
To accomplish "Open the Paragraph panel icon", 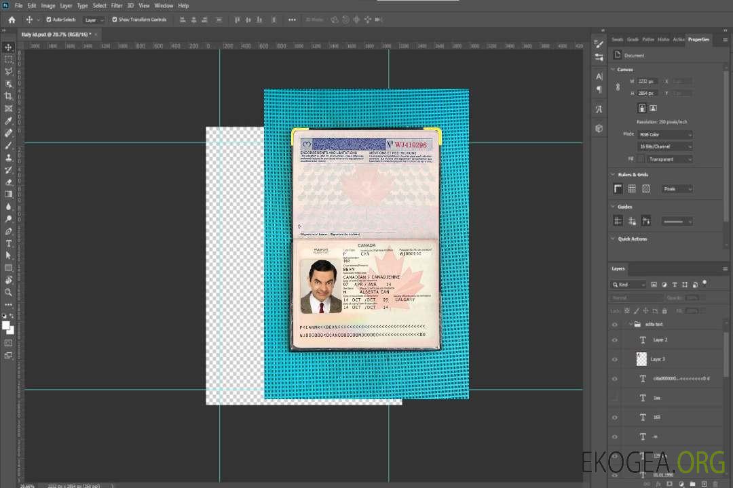I will click(x=599, y=89).
